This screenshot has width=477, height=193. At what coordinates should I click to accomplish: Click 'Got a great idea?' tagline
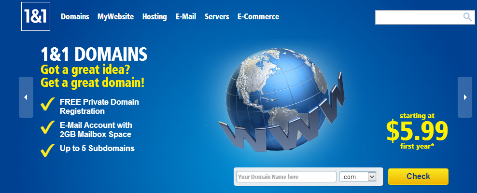[x=85, y=70]
